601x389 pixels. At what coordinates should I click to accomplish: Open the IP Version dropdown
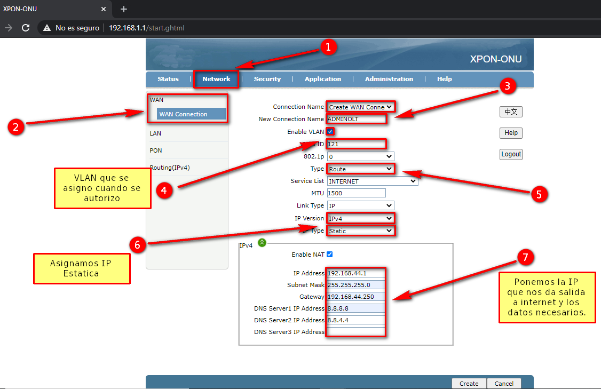click(x=361, y=219)
